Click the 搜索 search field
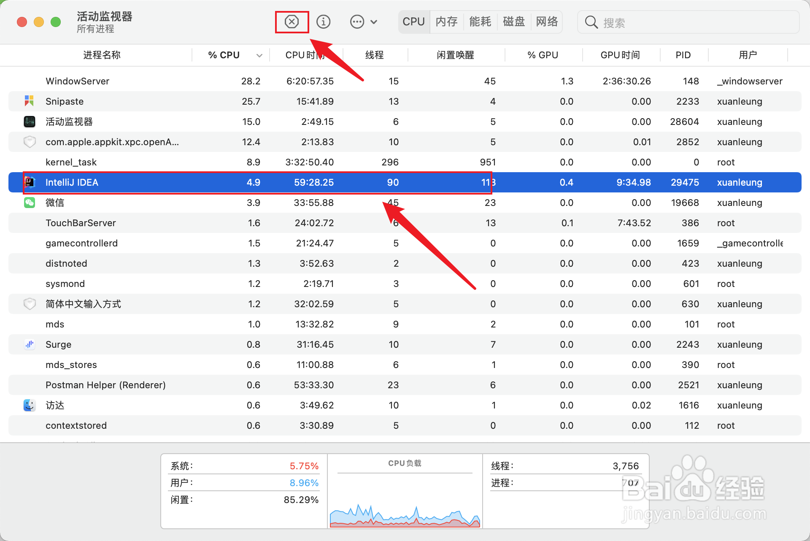The image size is (810, 541). tap(688, 22)
